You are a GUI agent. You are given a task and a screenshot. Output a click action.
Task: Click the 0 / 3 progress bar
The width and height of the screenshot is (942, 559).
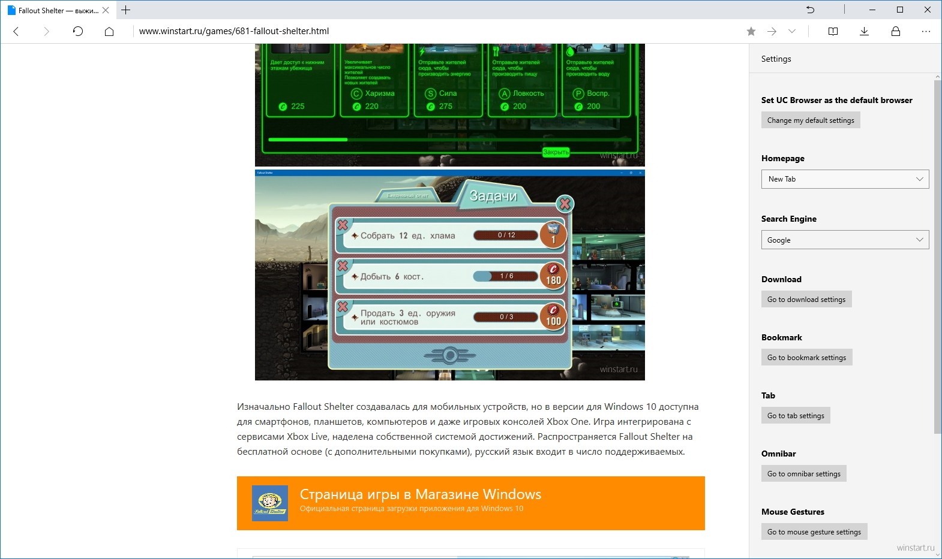[506, 317]
